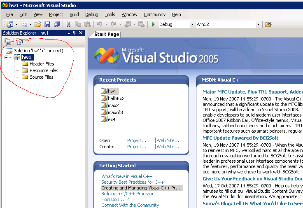Image resolution: width=303 pixels, height=208 pixels.
Task: Close the Solution Explorer panel
Action: coord(81,33)
